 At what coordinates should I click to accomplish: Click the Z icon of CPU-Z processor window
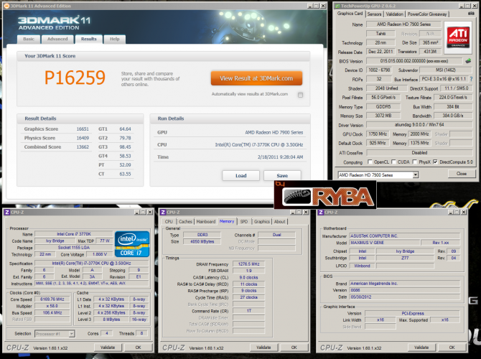[6, 212]
